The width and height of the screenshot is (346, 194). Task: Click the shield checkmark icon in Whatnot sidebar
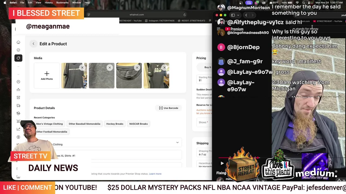18,50
